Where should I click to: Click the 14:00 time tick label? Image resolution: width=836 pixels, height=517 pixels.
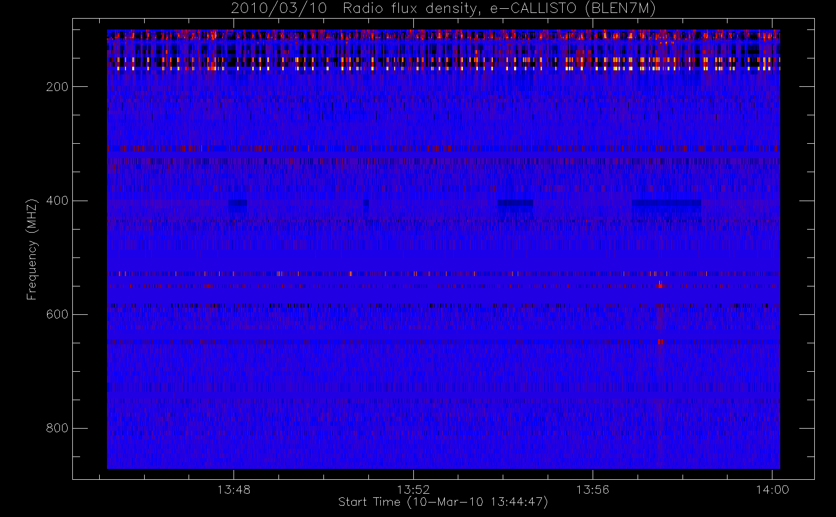coord(772,489)
